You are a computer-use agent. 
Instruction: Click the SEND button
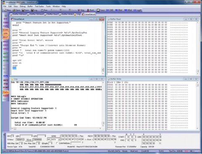[x=53, y=136]
